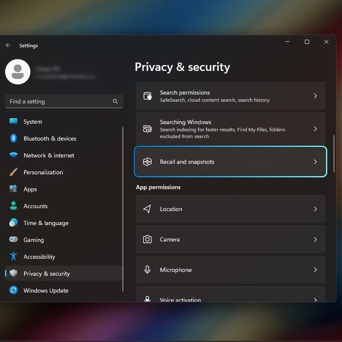Maximize the Settings window
Viewport: 342px width, 342px height.
(x=307, y=42)
